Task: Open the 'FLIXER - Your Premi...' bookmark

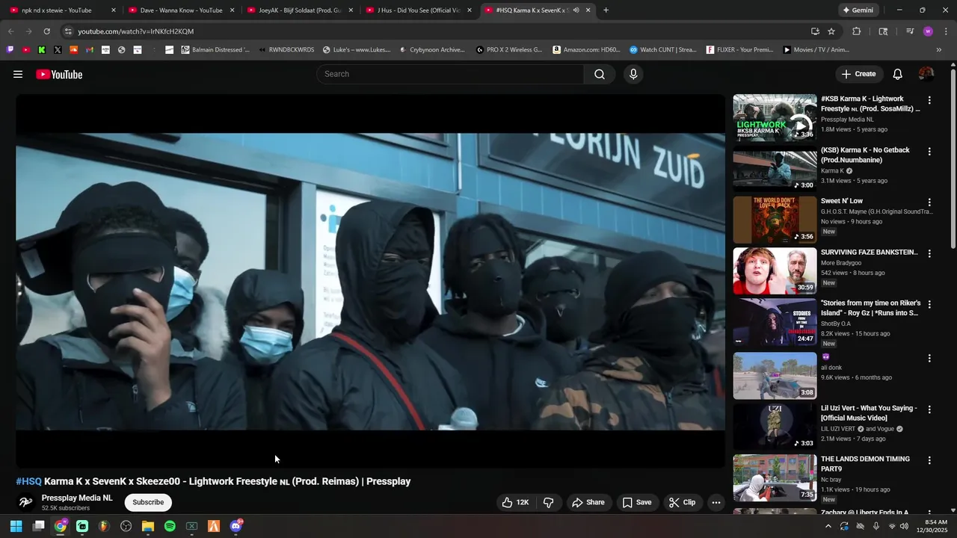Action: pos(740,50)
